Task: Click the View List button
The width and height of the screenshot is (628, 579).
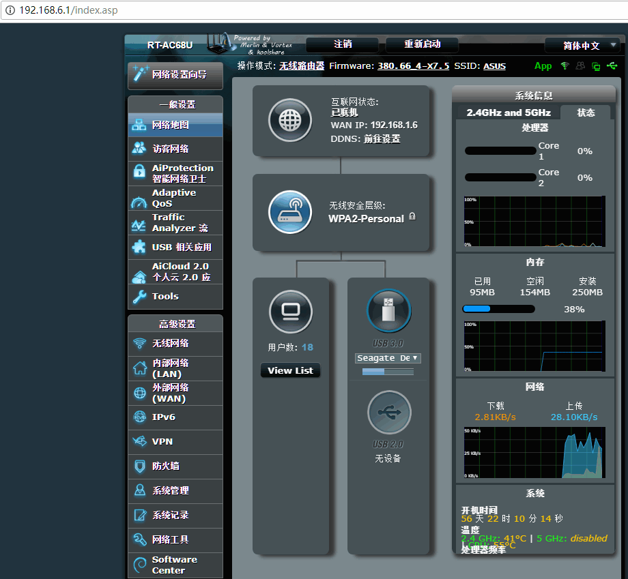Action: (290, 370)
